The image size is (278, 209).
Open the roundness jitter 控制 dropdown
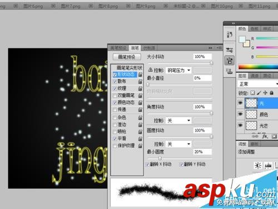[178, 144]
